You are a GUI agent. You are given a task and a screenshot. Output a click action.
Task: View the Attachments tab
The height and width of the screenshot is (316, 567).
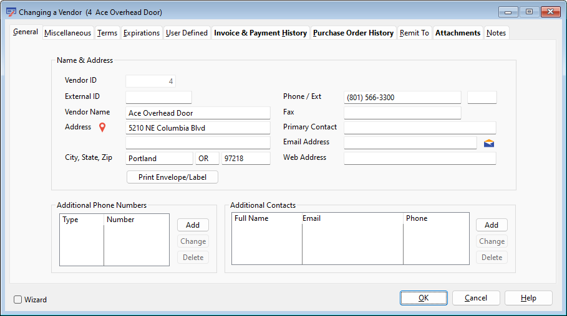pyautogui.click(x=458, y=33)
